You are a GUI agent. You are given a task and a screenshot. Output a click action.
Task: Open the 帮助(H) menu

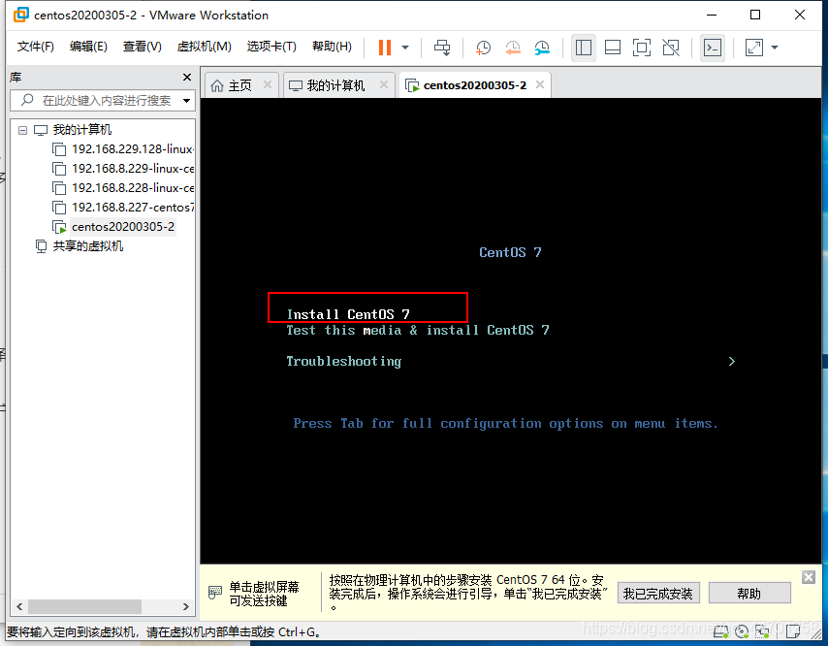click(332, 47)
